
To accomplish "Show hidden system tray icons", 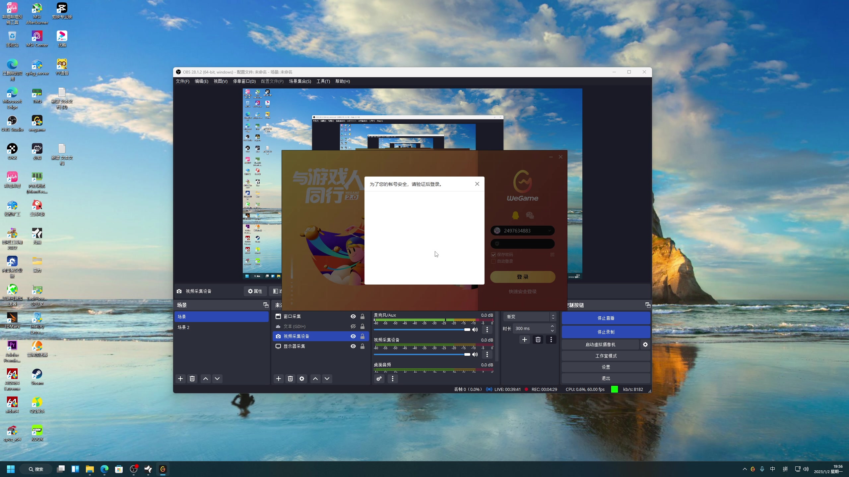I will (745, 469).
